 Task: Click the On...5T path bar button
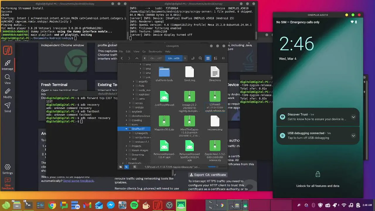click(156, 58)
